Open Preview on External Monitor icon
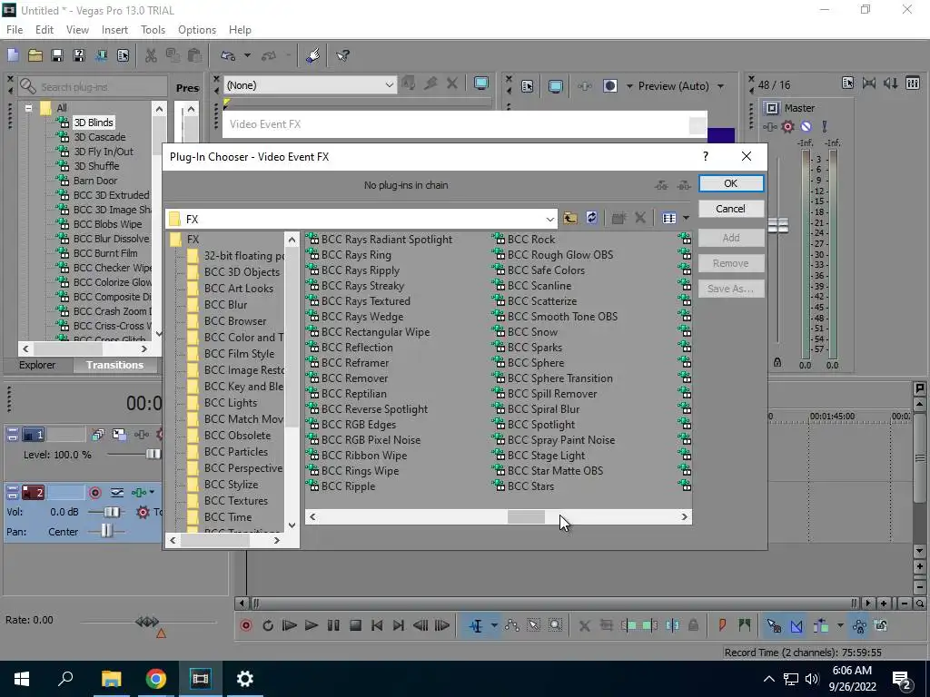The width and height of the screenshot is (930, 697). click(x=555, y=86)
